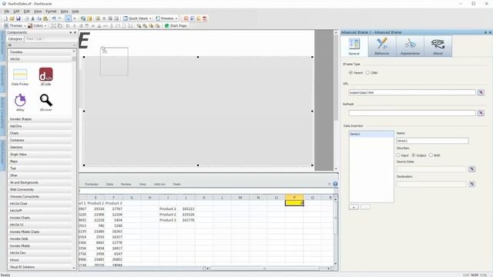Click the Redo toolbar icon
The width and height of the screenshot is (493, 277).
pyautogui.click(x=60, y=18)
